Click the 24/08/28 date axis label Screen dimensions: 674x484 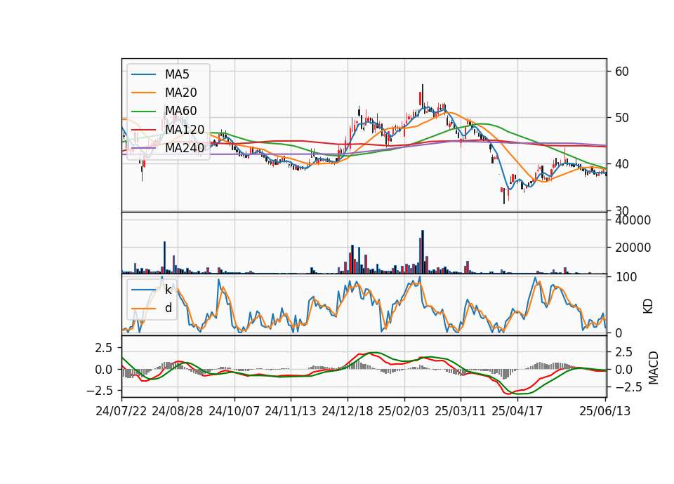coord(178,411)
